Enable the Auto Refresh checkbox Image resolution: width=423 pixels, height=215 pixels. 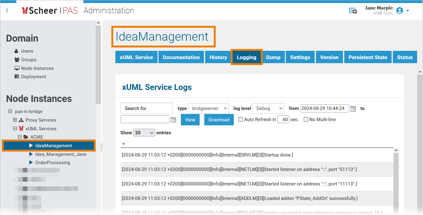tap(241, 120)
